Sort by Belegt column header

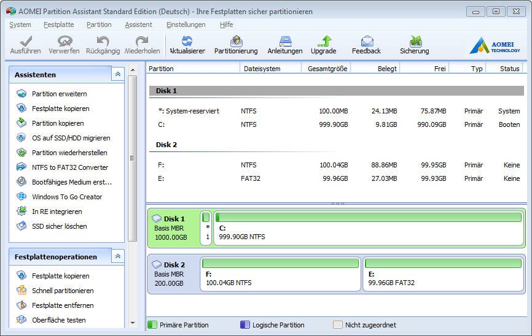(x=375, y=69)
